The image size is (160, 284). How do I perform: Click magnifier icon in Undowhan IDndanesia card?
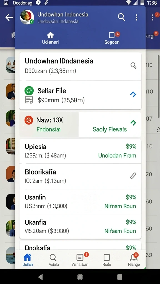tap(134, 65)
